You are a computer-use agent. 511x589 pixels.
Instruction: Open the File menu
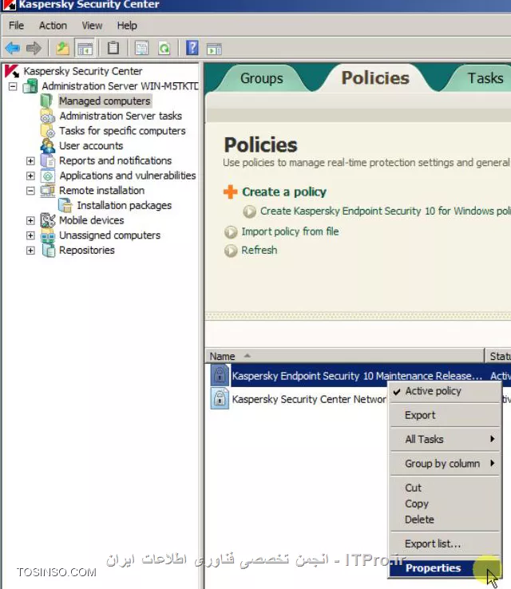pos(16,26)
